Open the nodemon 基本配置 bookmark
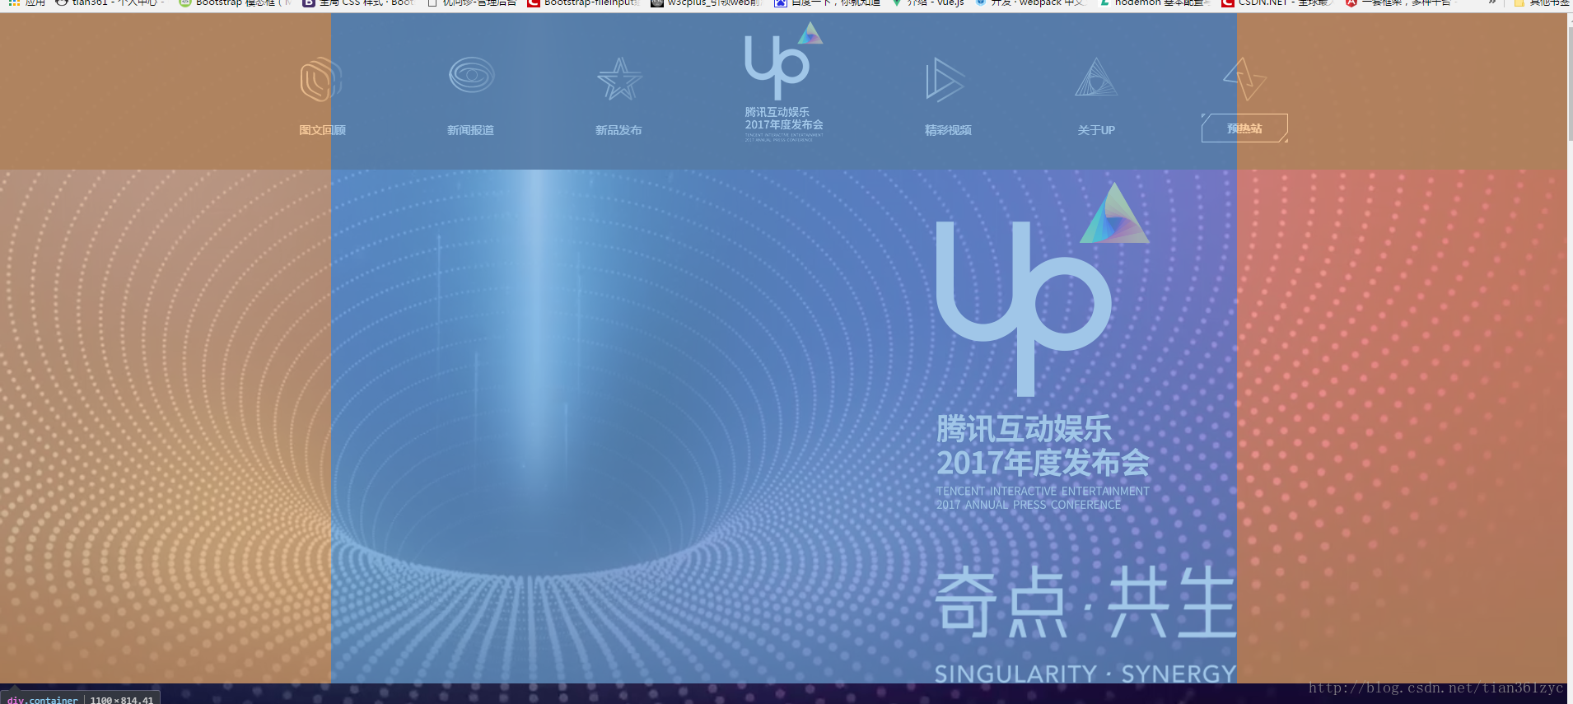1573x704 pixels. (1155, 3)
